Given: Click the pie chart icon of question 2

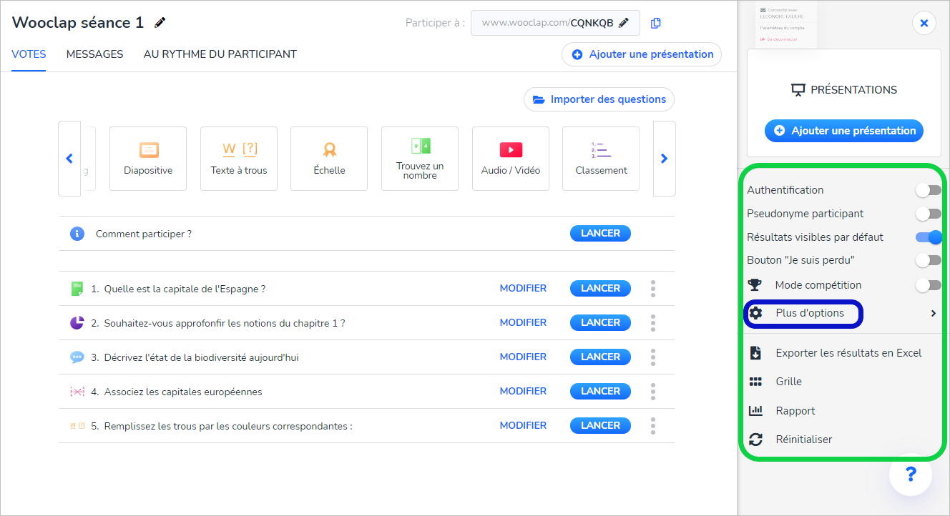Looking at the screenshot, I should [77, 323].
